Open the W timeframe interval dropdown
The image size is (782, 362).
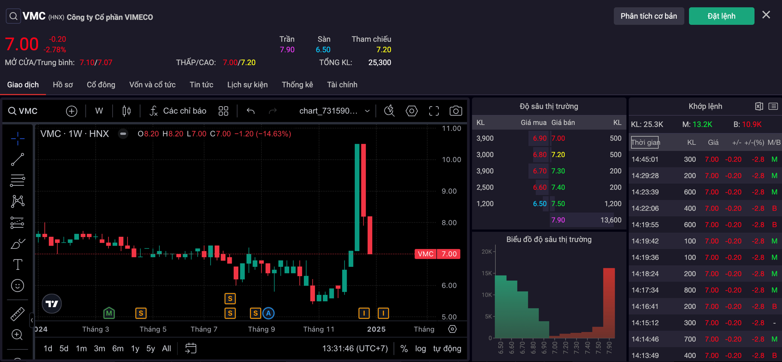point(99,111)
